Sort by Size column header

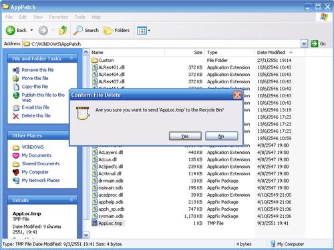coord(184,53)
